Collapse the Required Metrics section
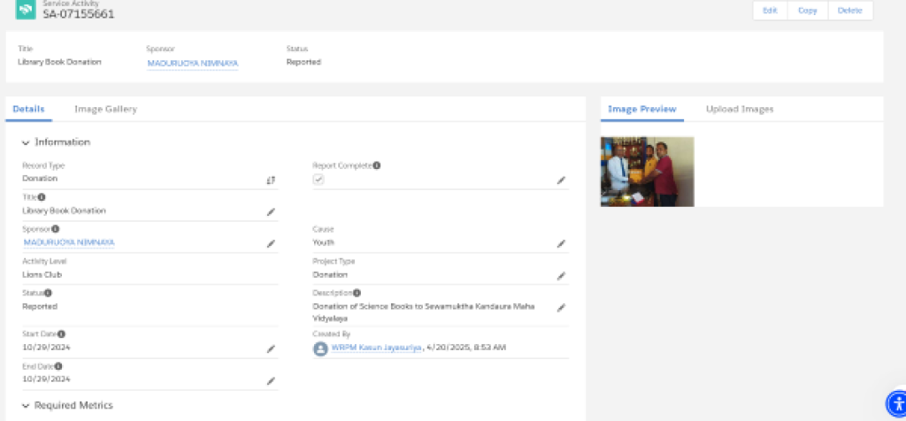906x421 pixels. tap(26, 406)
